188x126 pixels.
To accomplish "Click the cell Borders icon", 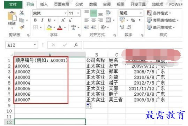I will 36,27.
